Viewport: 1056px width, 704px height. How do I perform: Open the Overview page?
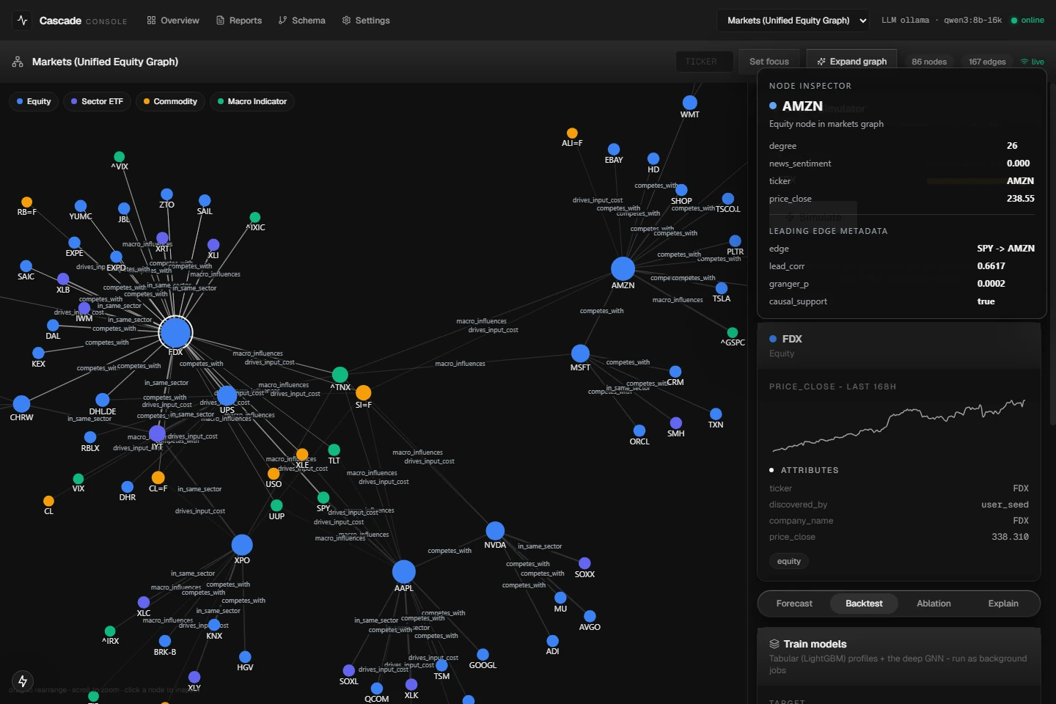(173, 21)
